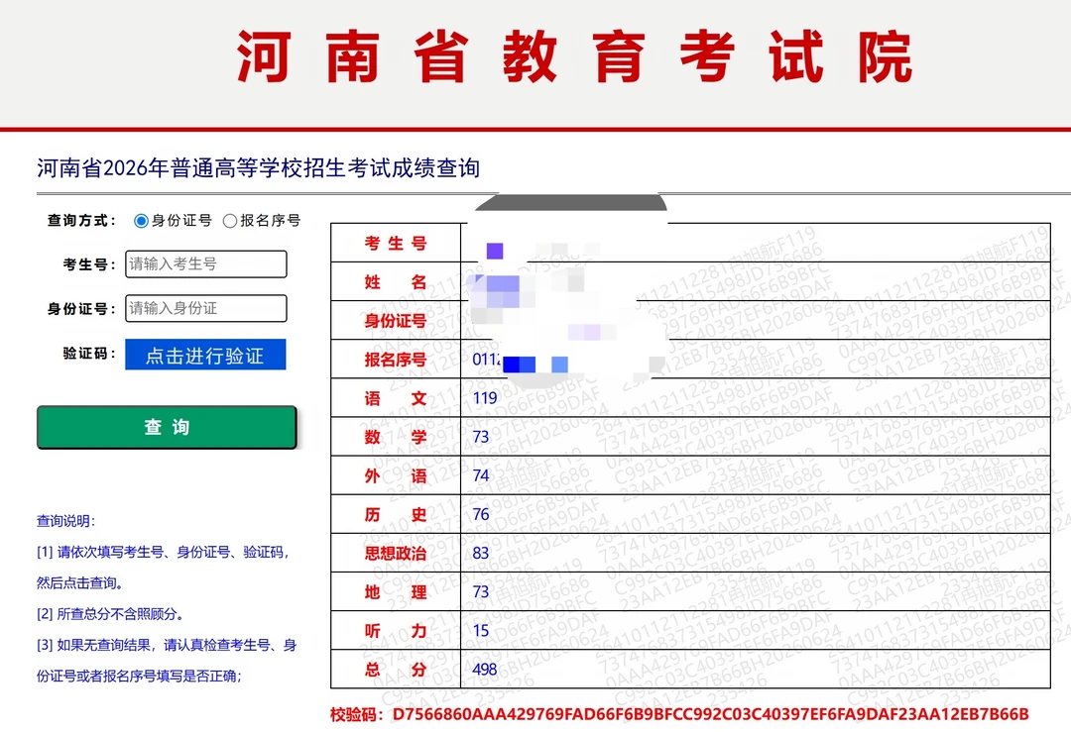Screen dimensions: 1071x732
Task: Click instruction [3] about 如果无查询结果
Action: [167, 661]
